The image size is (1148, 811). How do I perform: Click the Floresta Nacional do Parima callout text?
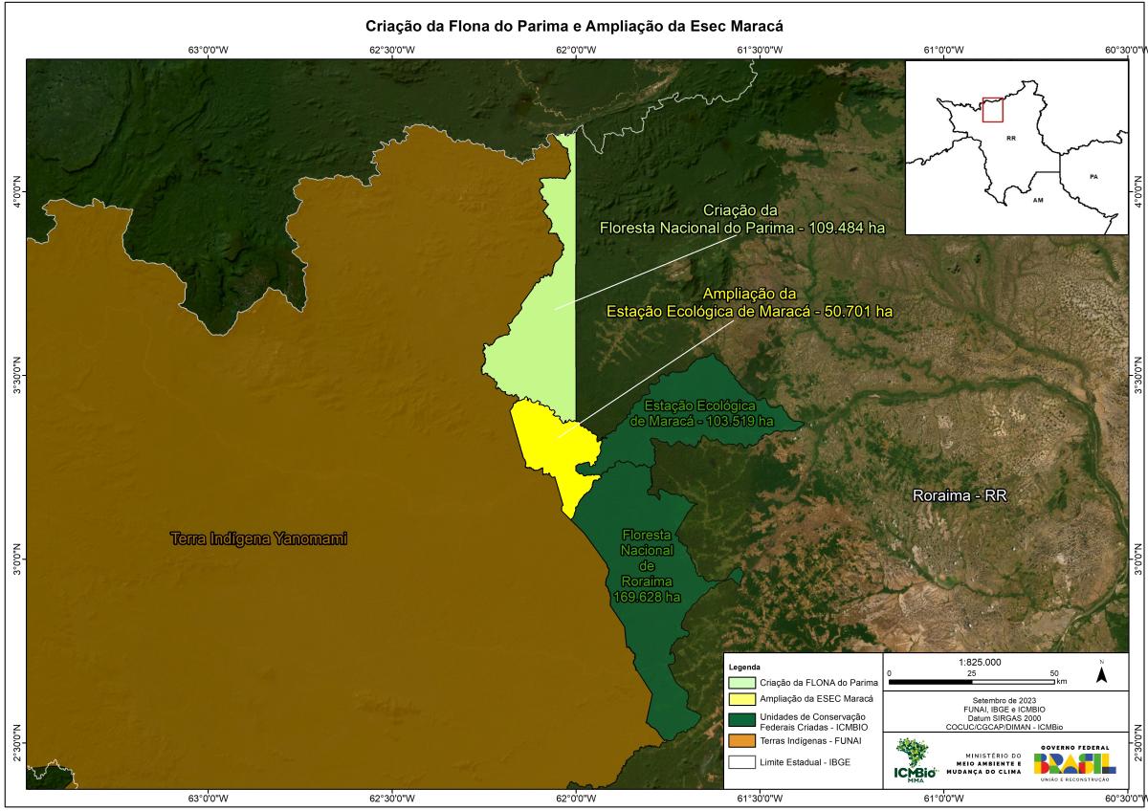pos(735,219)
